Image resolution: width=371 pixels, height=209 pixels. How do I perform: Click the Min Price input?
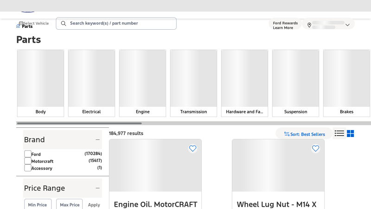(38, 204)
